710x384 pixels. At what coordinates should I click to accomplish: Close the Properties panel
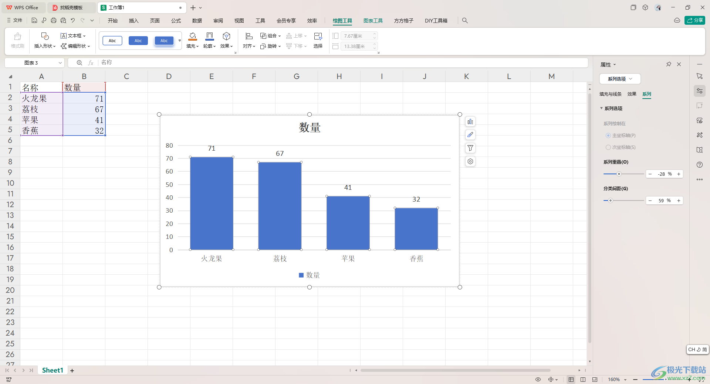(679, 64)
